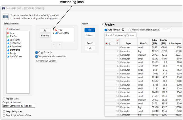
Task: Select the Sort of Companies by Type tab
Action: click(x=120, y=35)
